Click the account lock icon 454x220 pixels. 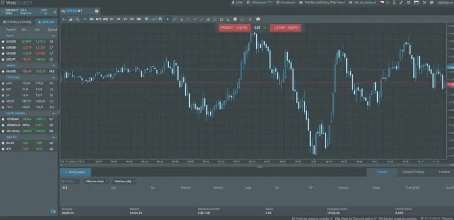(x=55, y=12)
